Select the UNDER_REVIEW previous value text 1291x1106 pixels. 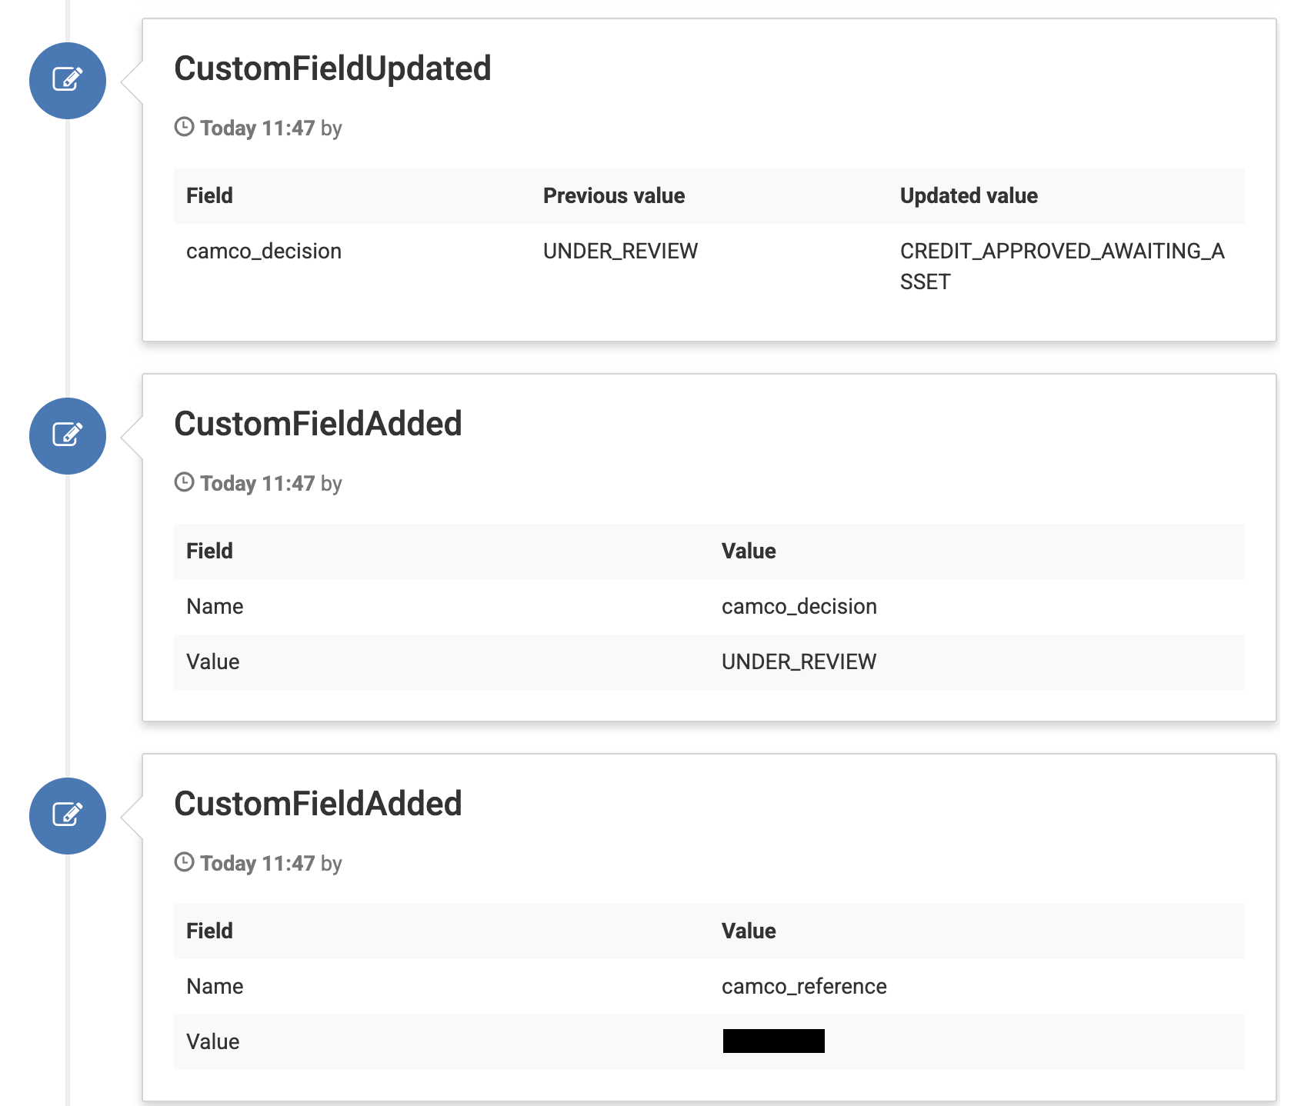(620, 251)
